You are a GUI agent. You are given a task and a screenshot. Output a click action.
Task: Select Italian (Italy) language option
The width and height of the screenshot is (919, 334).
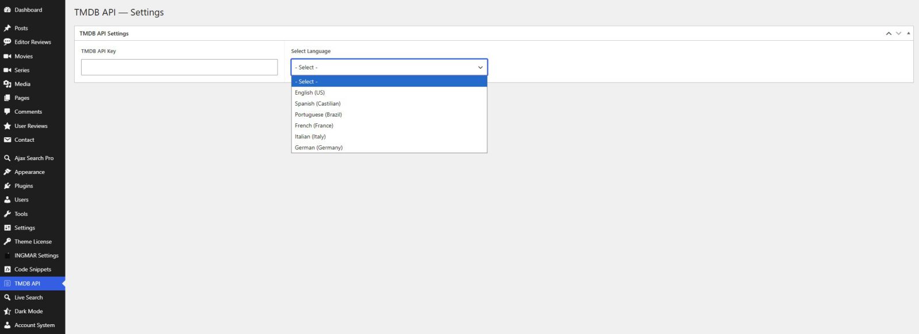coord(389,137)
